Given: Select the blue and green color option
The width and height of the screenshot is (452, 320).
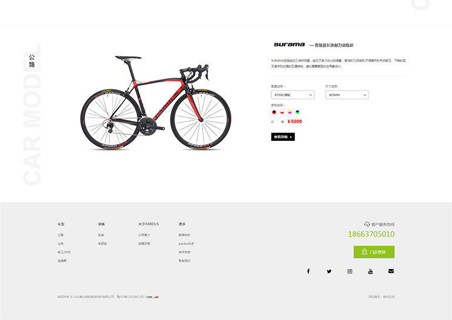Looking at the screenshot, I should [297, 112].
